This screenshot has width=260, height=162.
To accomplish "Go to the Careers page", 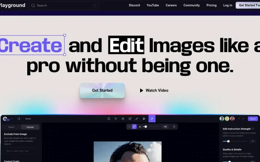I will (171, 5).
